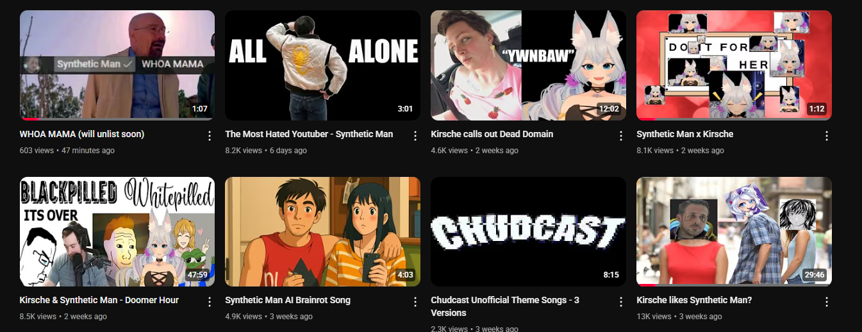862x332 pixels.
Task: Open the Blackpilled Whitepilled thumbnail
Action: pyautogui.click(x=117, y=231)
